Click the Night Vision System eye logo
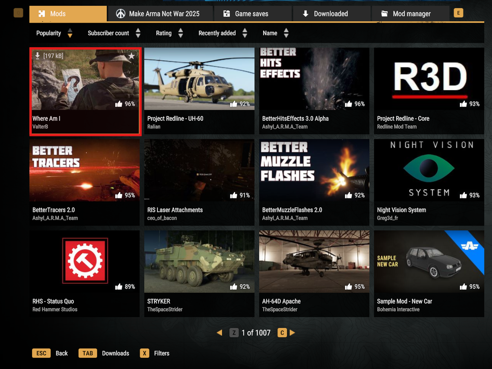The height and width of the screenshot is (369, 492). click(429, 168)
